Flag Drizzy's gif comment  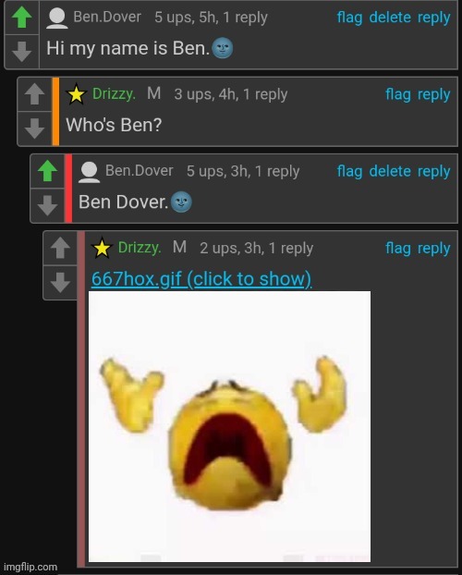pos(398,249)
